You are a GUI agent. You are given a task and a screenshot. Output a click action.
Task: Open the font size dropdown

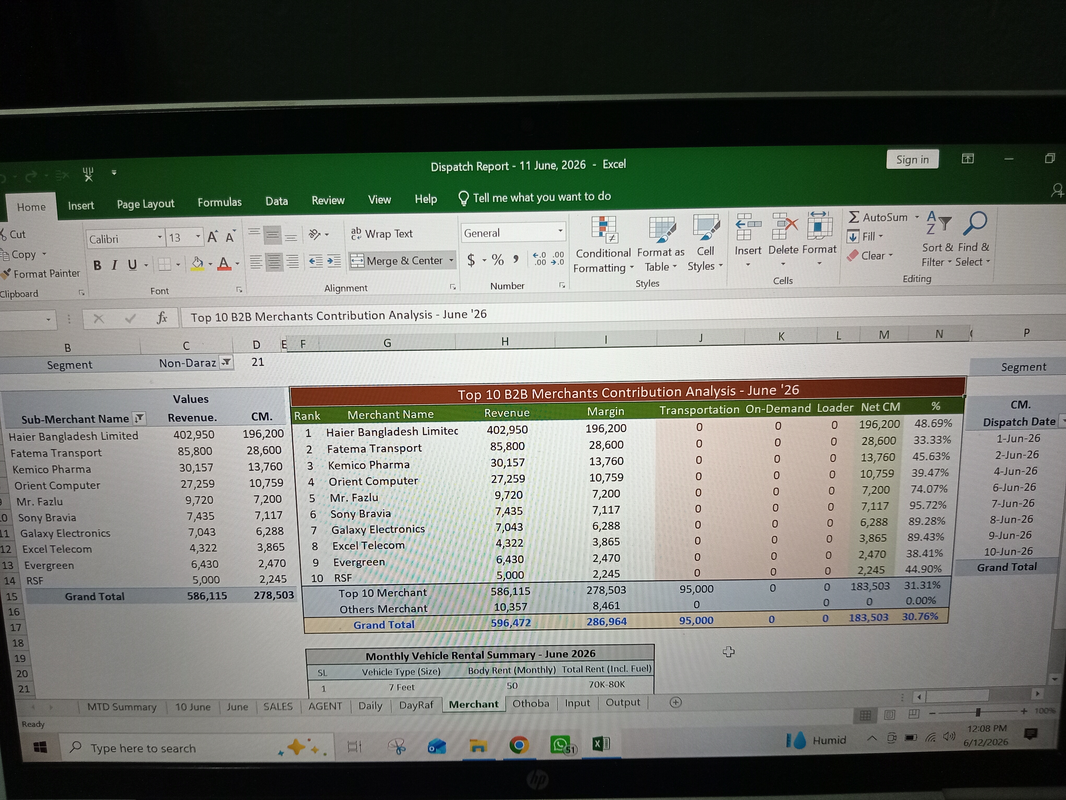(198, 237)
